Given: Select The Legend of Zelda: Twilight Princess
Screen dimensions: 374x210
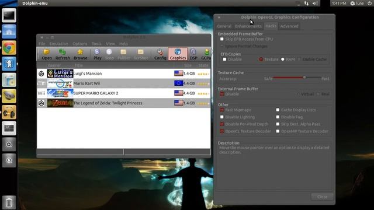Looking at the screenshot, I should 123,103.
